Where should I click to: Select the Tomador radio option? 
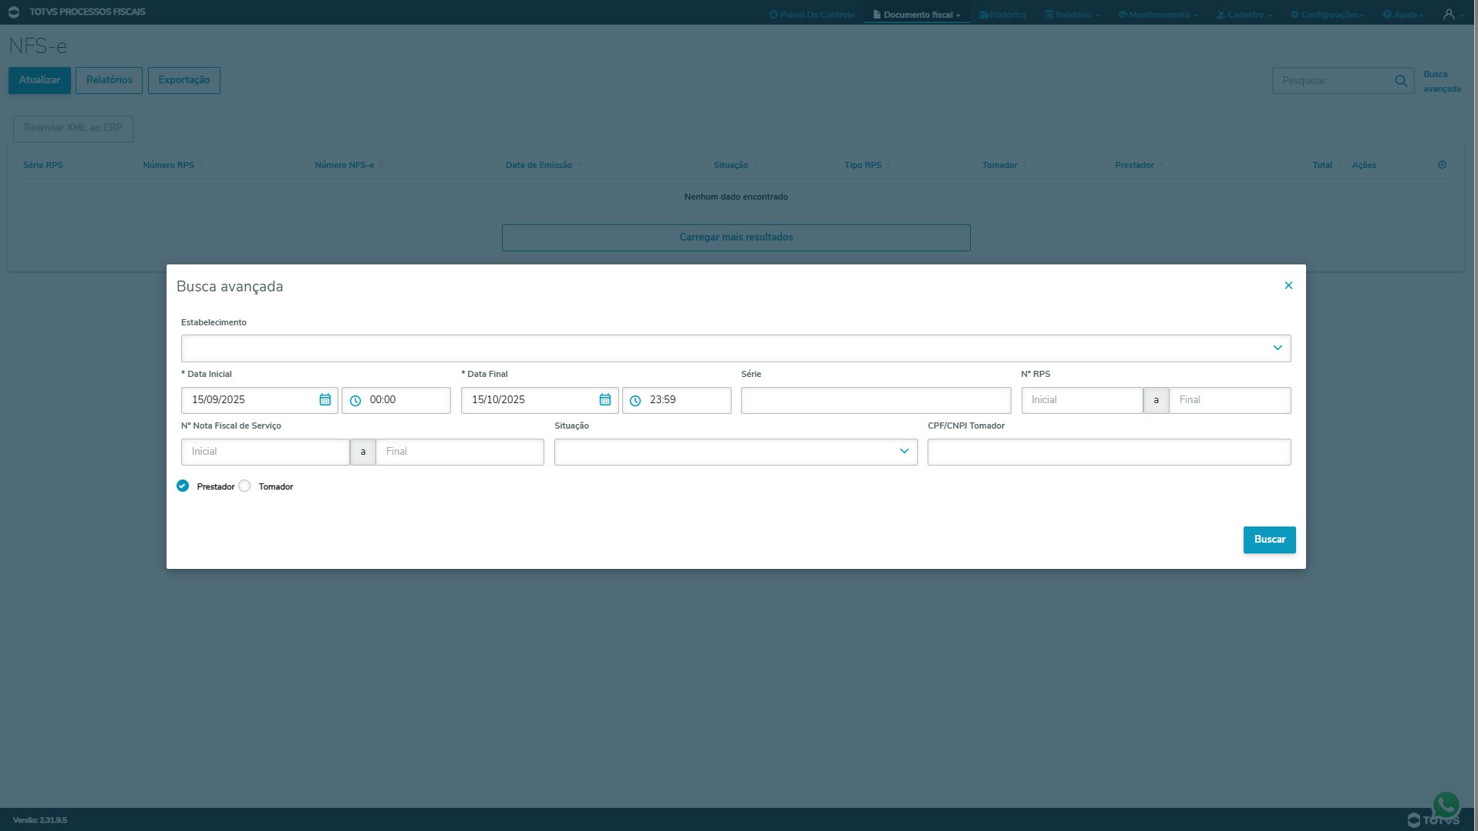click(x=244, y=486)
